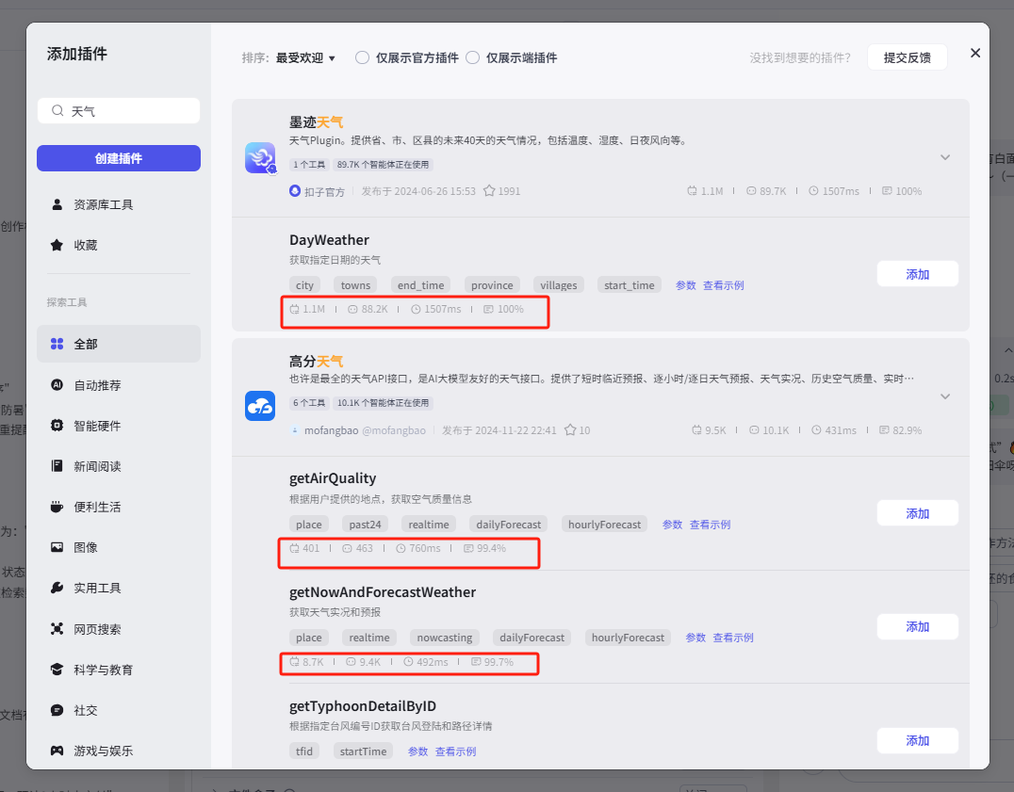Click the 高分天气 cloud logo icon
The height and width of the screenshot is (792, 1014).
point(260,406)
